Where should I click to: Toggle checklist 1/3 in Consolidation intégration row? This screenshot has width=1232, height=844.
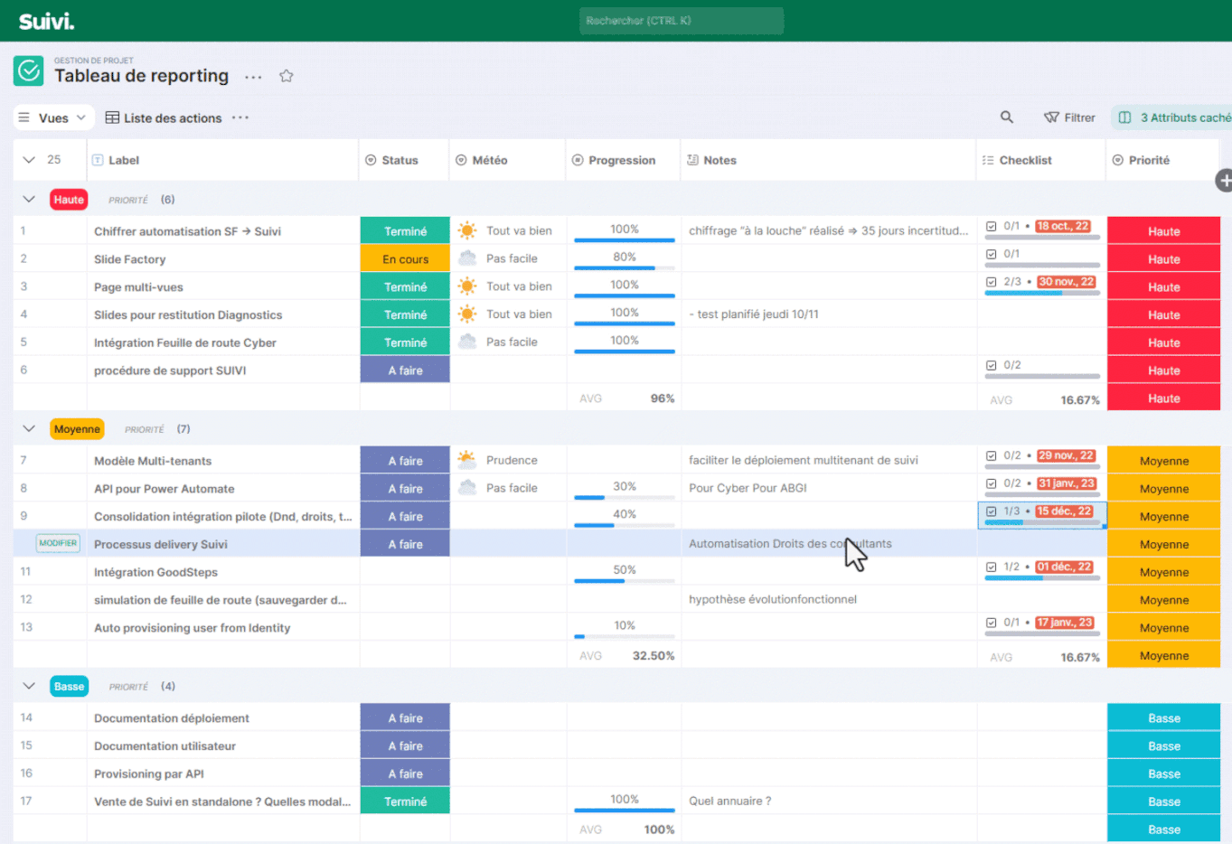(992, 511)
